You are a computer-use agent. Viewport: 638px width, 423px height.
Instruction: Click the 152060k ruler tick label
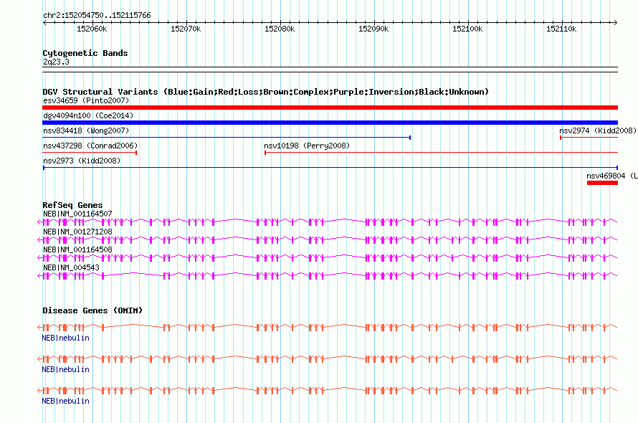92,29
